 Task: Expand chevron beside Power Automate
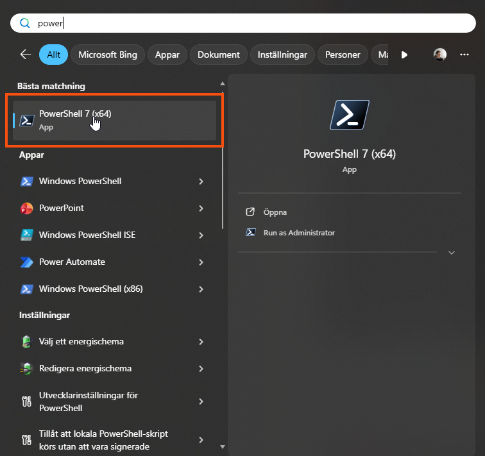(201, 262)
